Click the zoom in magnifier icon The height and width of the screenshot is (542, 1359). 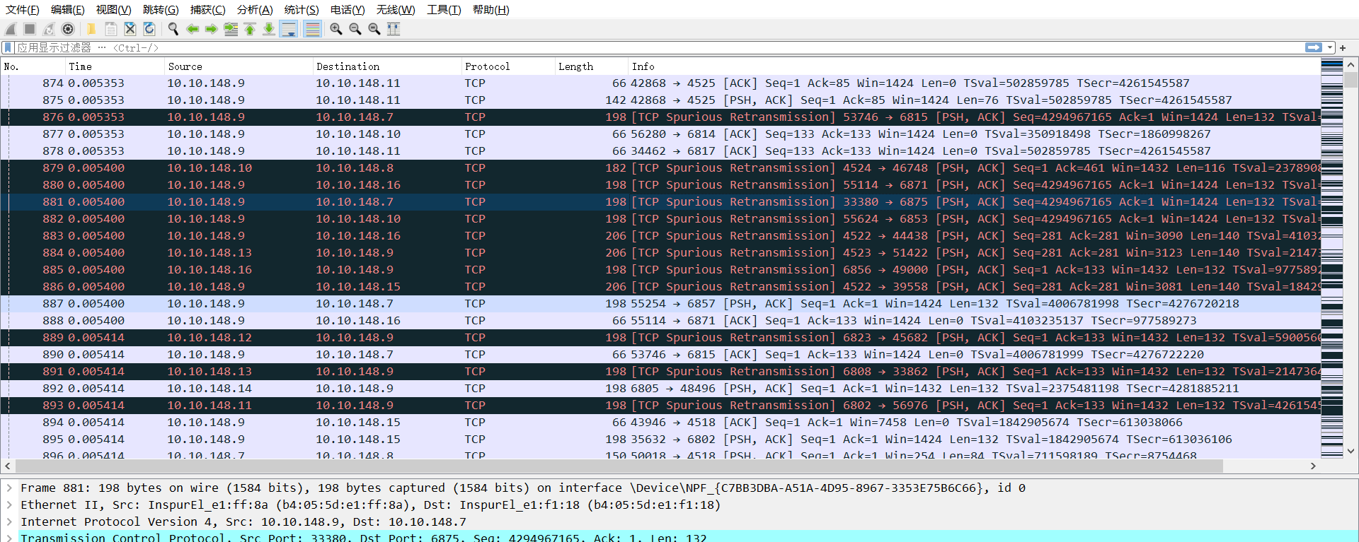coord(336,29)
